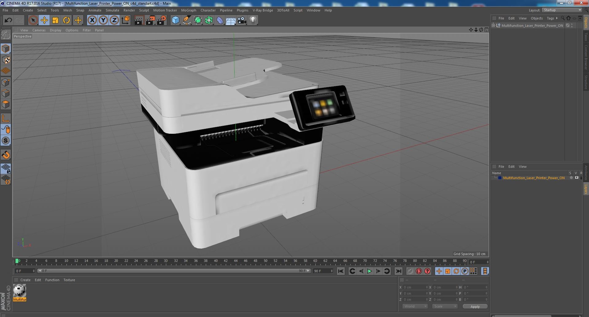Step to previous frame
This screenshot has height=317, width=589.
click(x=361, y=271)
